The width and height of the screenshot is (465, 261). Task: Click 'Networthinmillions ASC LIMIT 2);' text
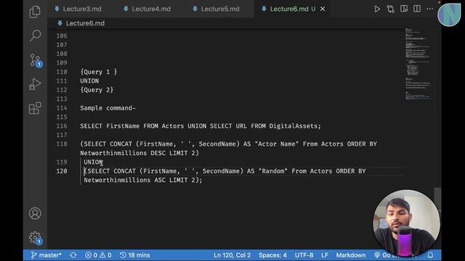[x=143, y=180]
